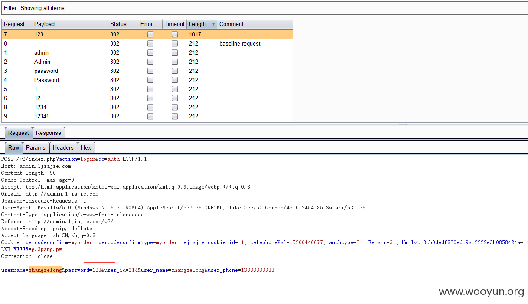Open the Hex view tab

pos(86,148)
